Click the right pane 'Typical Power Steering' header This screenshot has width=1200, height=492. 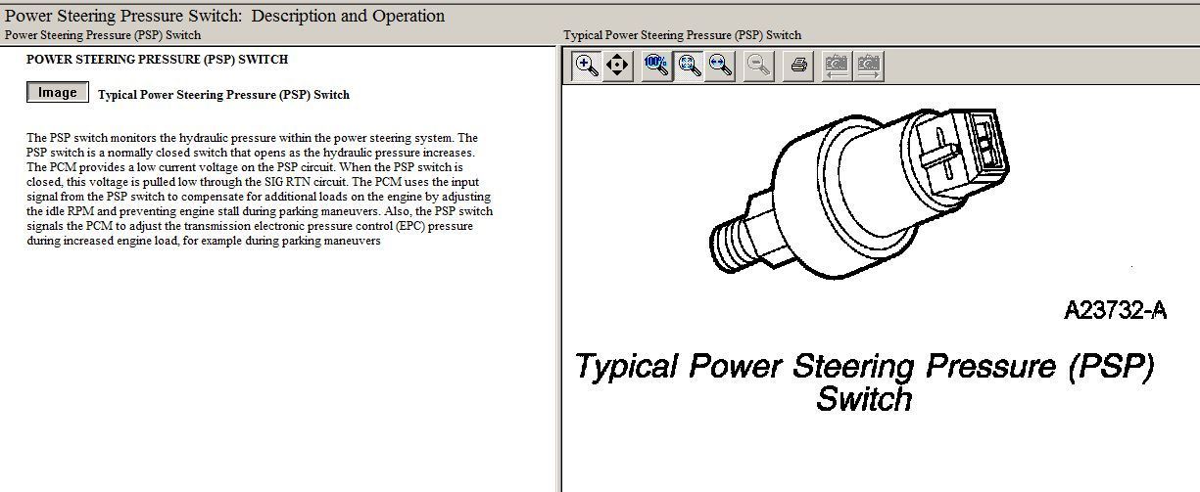coord(682,35)
